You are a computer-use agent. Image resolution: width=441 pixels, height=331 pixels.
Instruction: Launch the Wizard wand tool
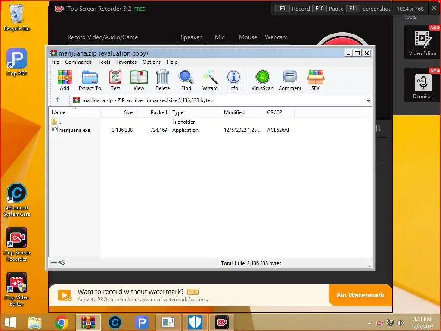pyautogui.click(x=210, y=80)
